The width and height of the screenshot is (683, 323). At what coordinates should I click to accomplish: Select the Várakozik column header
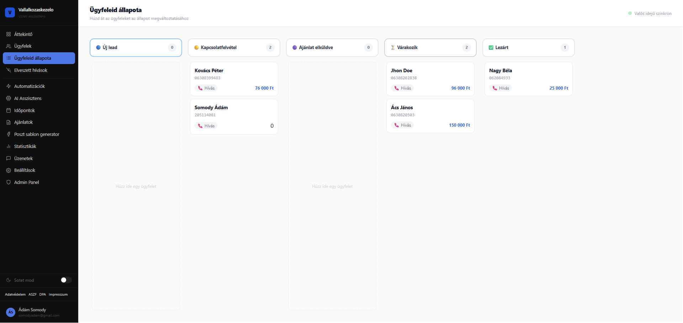430,48
